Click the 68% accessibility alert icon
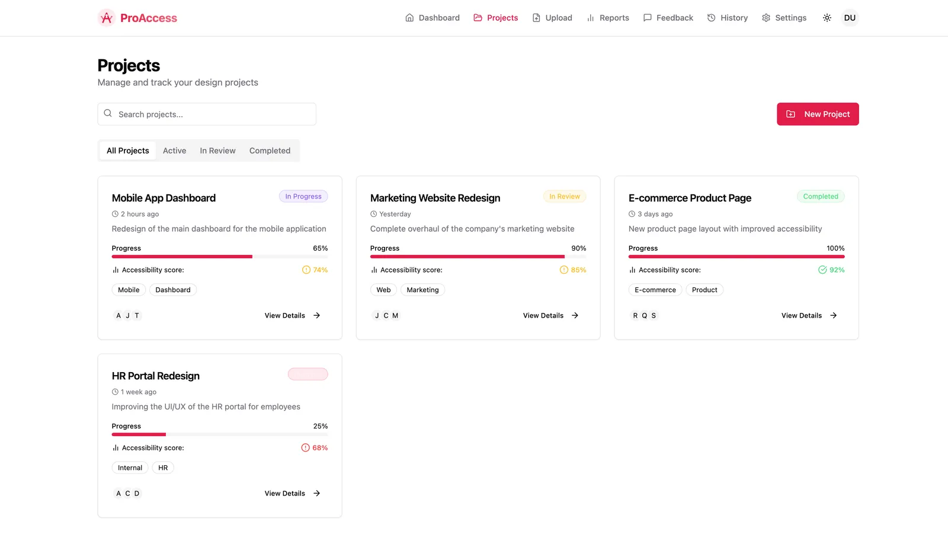Viewport: 948px width, 544px height. (306, 447)
